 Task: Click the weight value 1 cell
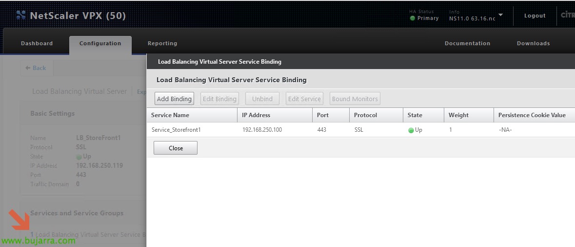click(450, 130)
